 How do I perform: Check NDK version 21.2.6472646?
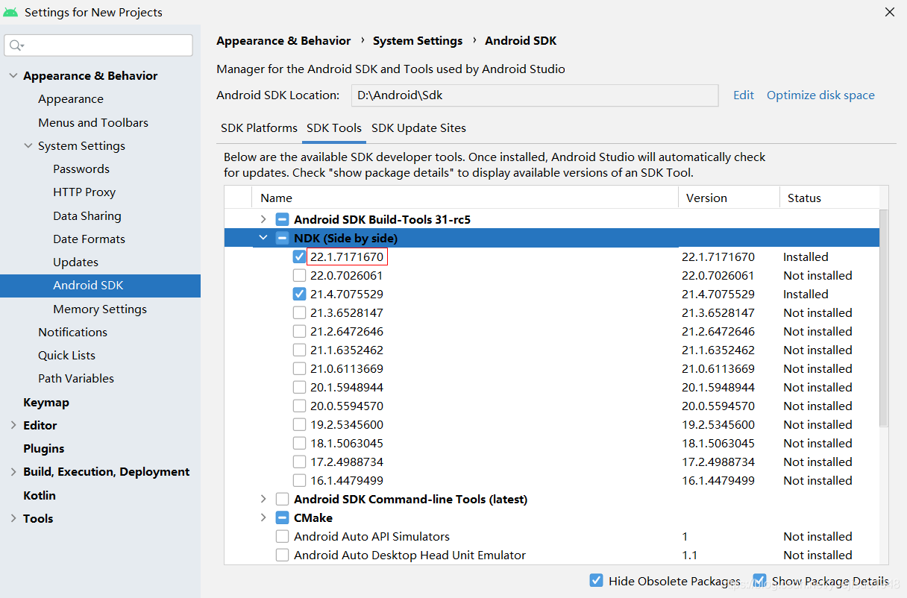[299, 331]
